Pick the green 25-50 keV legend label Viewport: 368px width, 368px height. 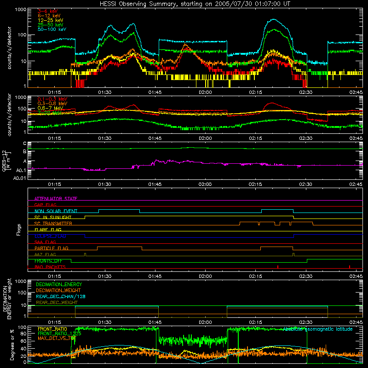[50, 25]
